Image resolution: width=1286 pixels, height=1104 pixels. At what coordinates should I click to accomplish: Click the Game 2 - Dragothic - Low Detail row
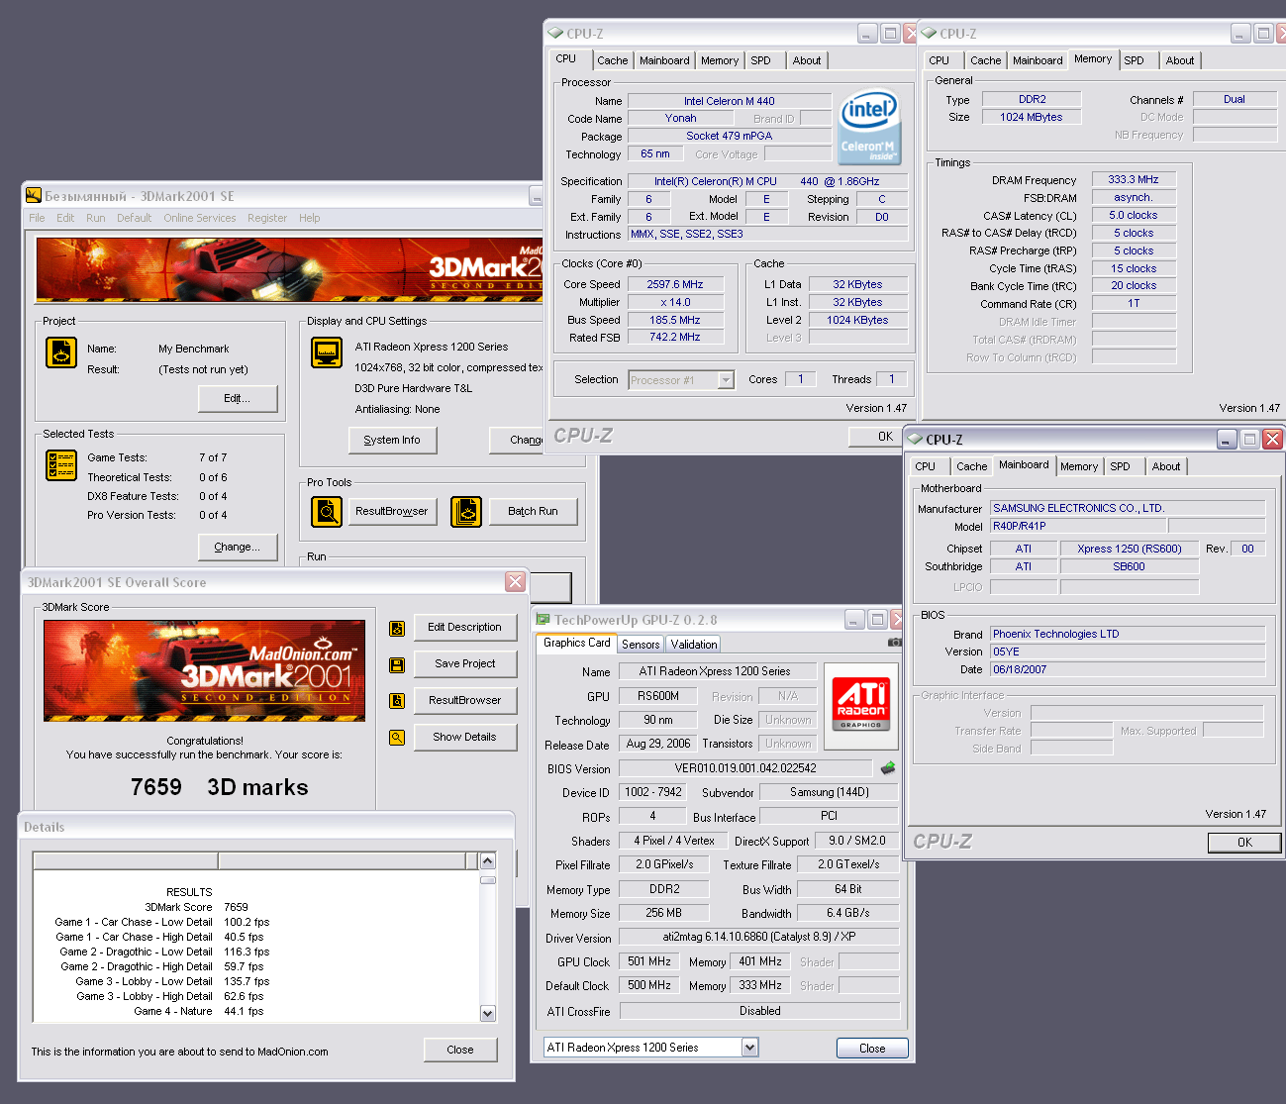tap(256, 952)
